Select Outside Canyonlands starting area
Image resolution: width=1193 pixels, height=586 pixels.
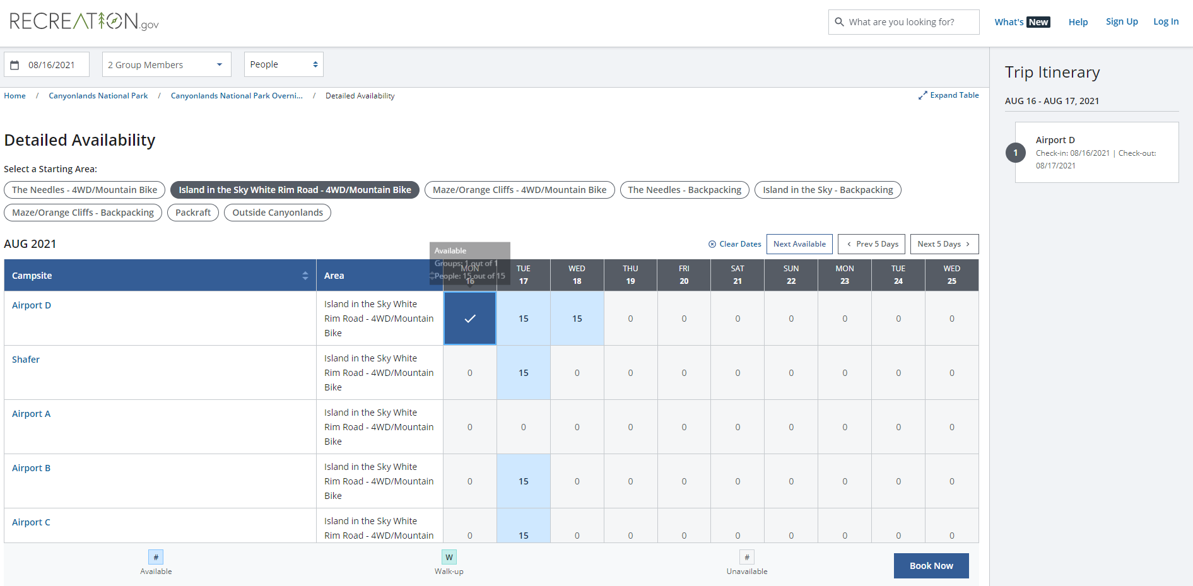(x=278, y=213)
